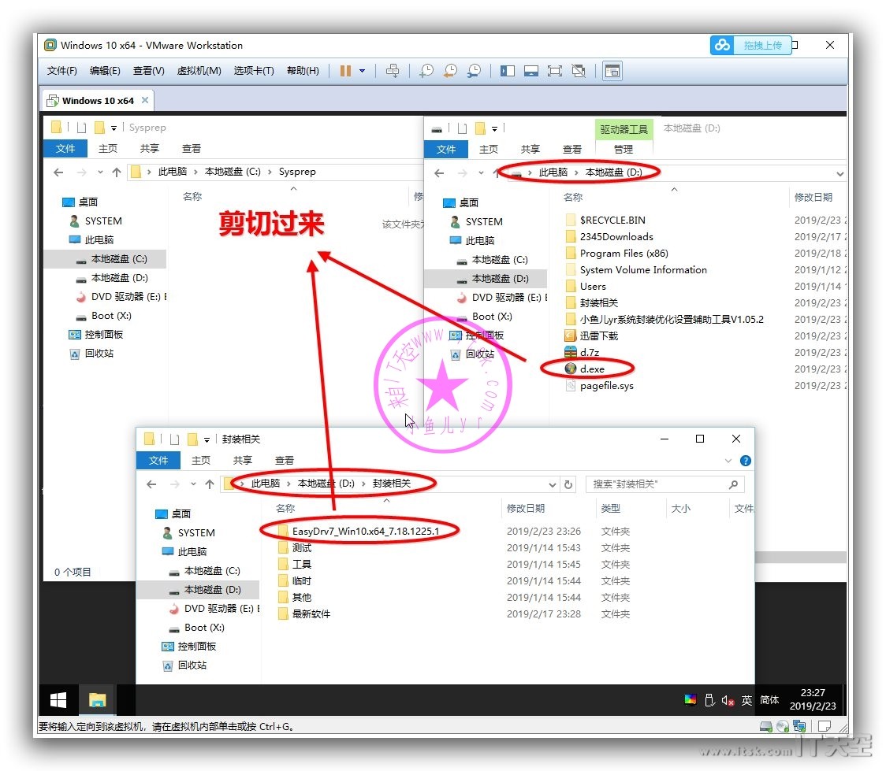
Task: Click search box 搜索"封装相关"
Action: coord(664,484)
